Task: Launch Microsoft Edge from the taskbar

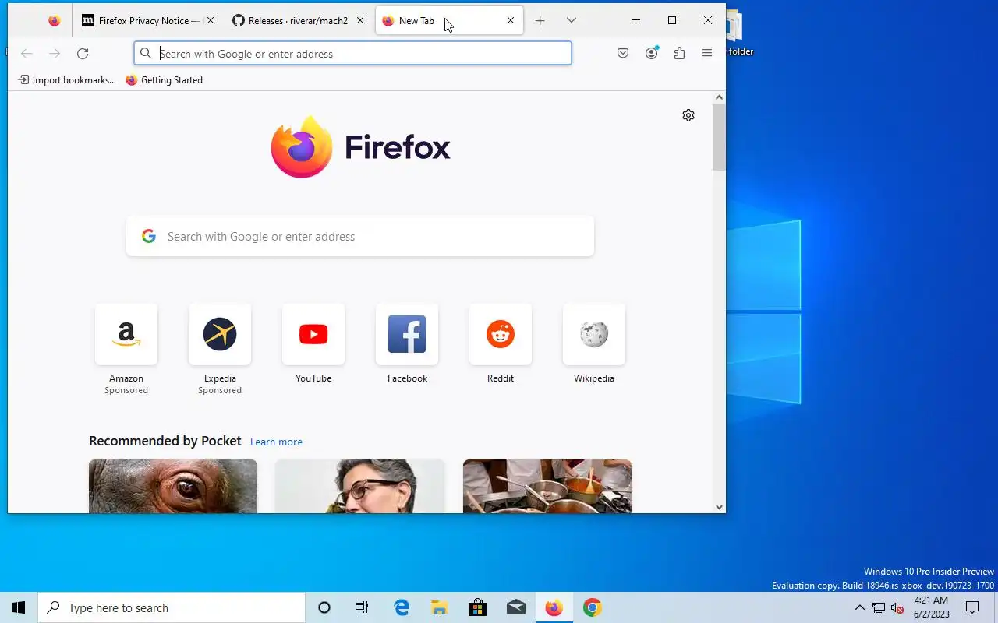Action: point(402,607)
